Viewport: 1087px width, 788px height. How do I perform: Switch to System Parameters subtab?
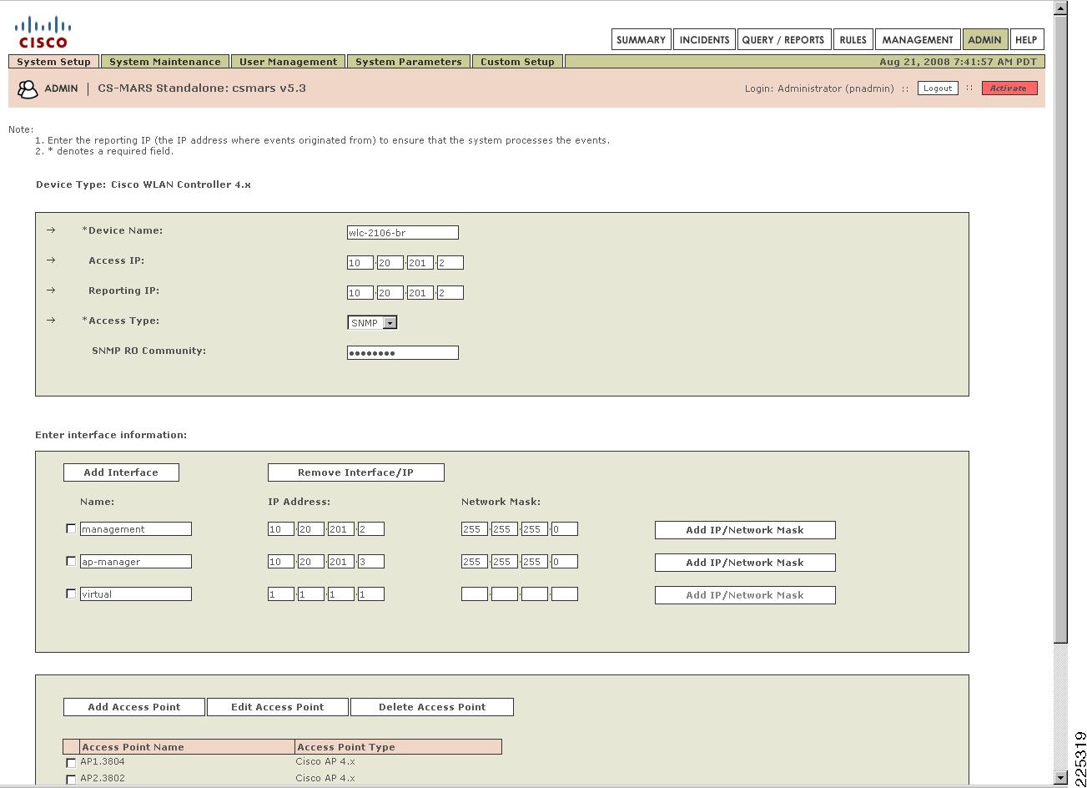coord(408,62)
